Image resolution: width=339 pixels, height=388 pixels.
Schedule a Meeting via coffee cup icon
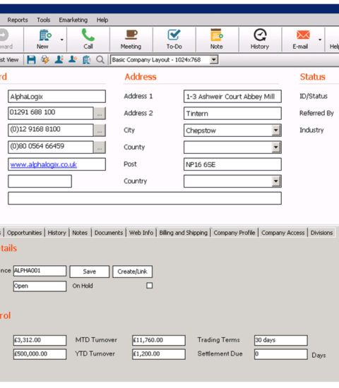coord(131,35)
